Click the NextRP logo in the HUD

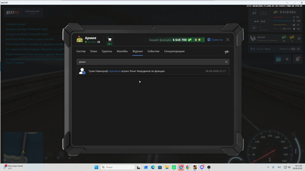point(13,13)
